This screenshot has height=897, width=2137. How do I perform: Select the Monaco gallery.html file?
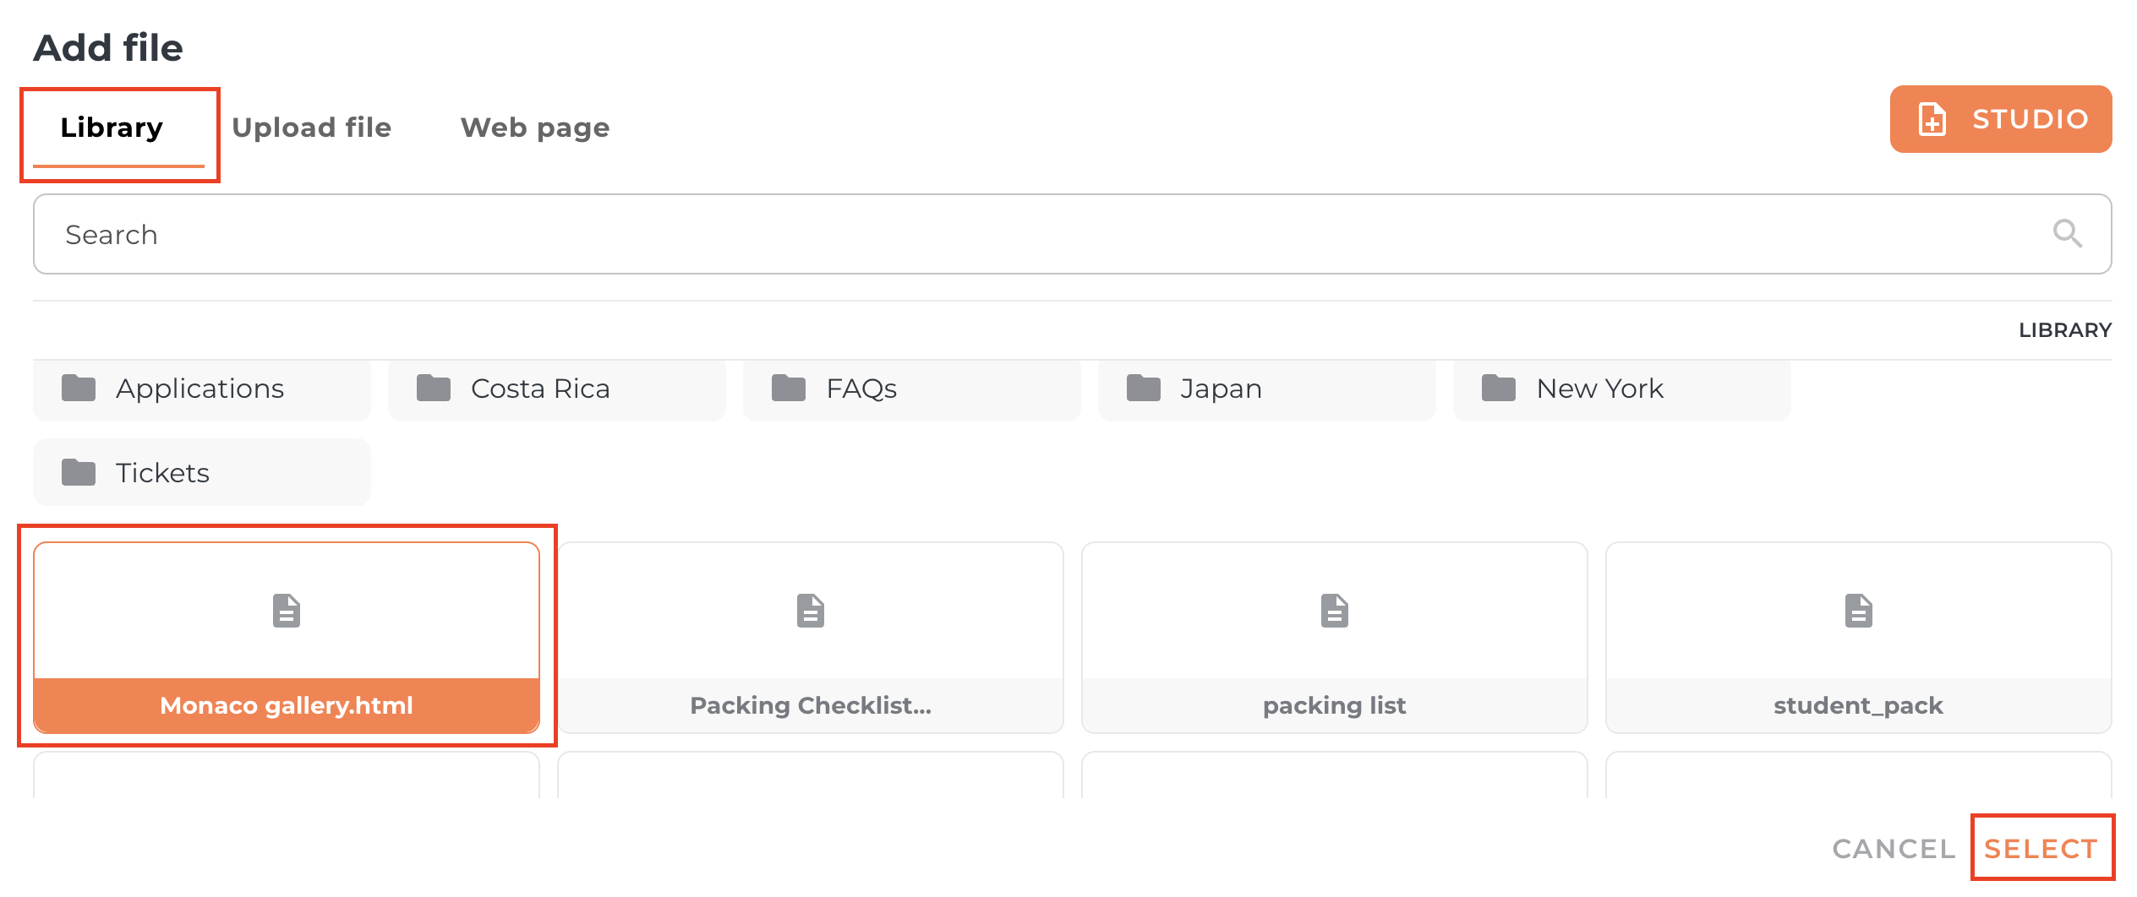[x=287, y=638]
